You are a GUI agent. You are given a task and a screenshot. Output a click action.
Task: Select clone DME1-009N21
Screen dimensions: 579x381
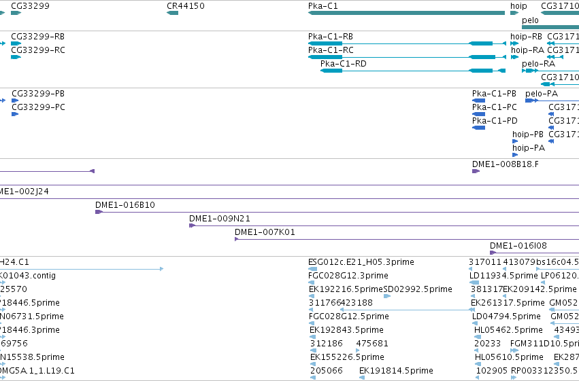[384, 226]
